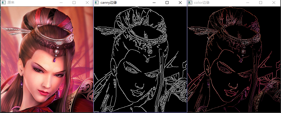Minimize the canny边缘 window
The image size is (281, 113).
154,3
